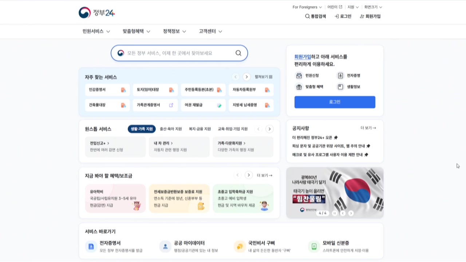Open 전자증명서 shortcut icon

tap(91, 246)
